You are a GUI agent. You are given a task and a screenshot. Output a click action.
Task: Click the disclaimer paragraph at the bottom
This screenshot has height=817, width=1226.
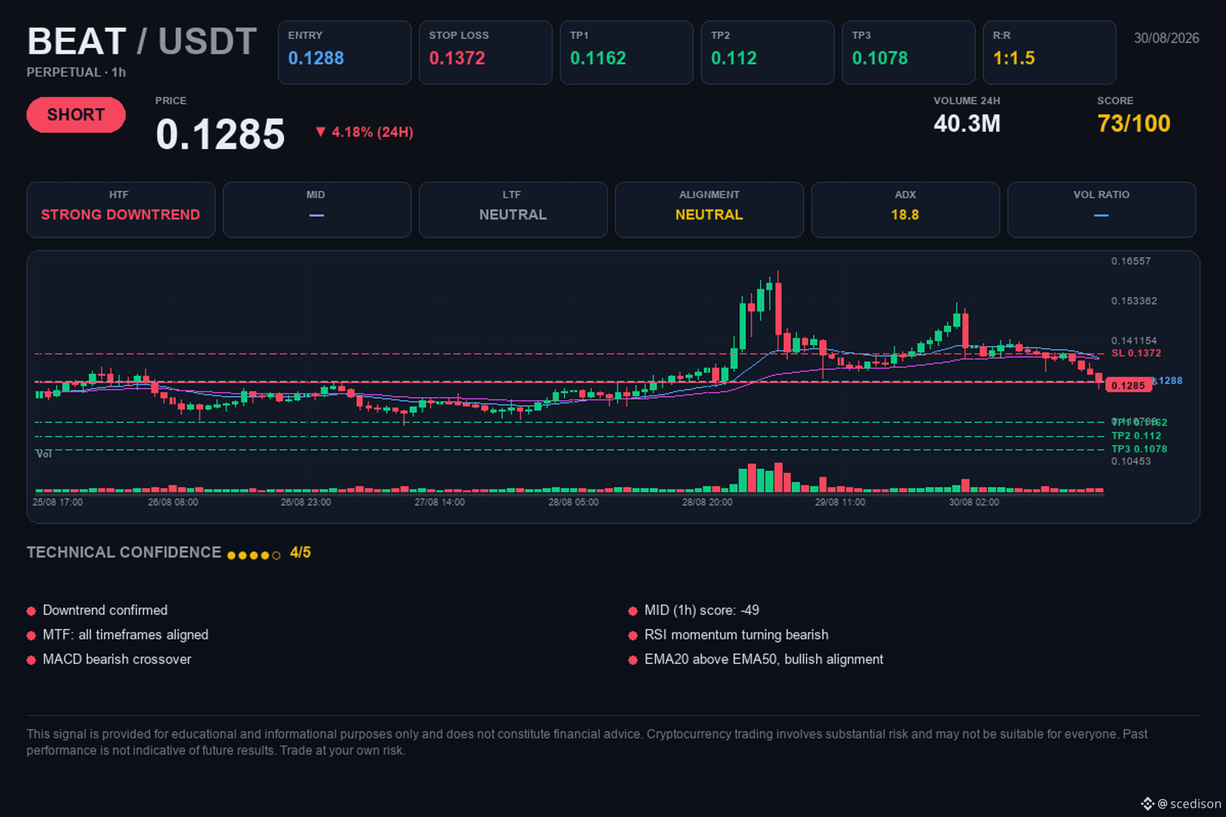click(x=587, y=742)
